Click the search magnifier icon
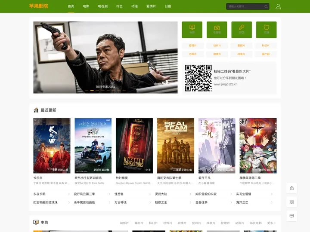Screen dimensions: 310x232 (266, 6)
